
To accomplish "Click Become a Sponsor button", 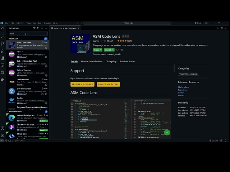I will tap(82, 84).
